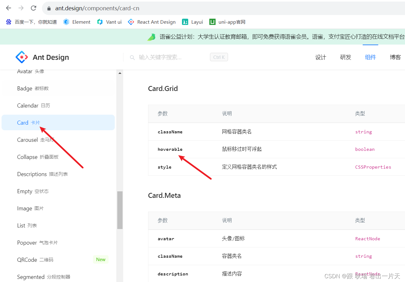Click the URL address bar
The height and width of the screenshot is (282, 405).
(224, 8)
